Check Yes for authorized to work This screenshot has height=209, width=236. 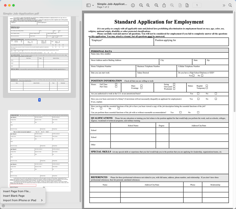pos(198,94)
